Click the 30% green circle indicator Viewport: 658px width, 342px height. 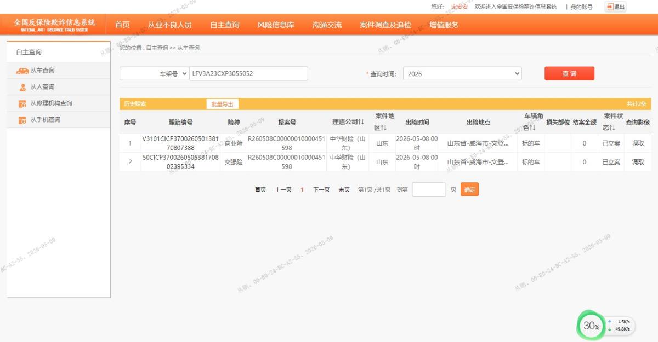tap(591, 326)
